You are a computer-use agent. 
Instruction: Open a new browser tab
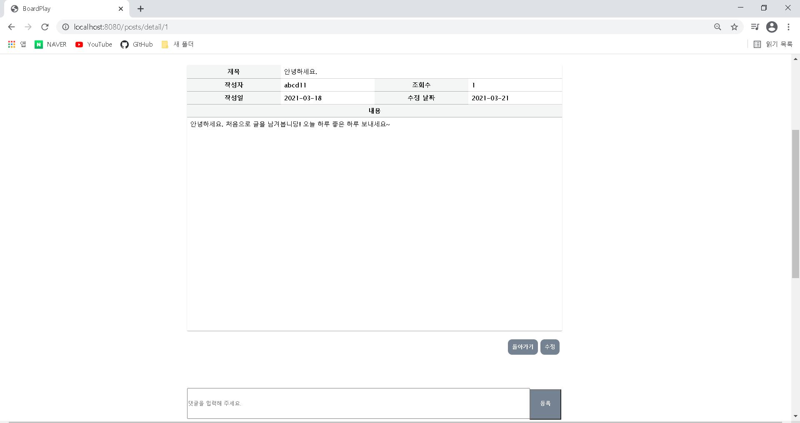pyautogui.click(x=140, y=8)
